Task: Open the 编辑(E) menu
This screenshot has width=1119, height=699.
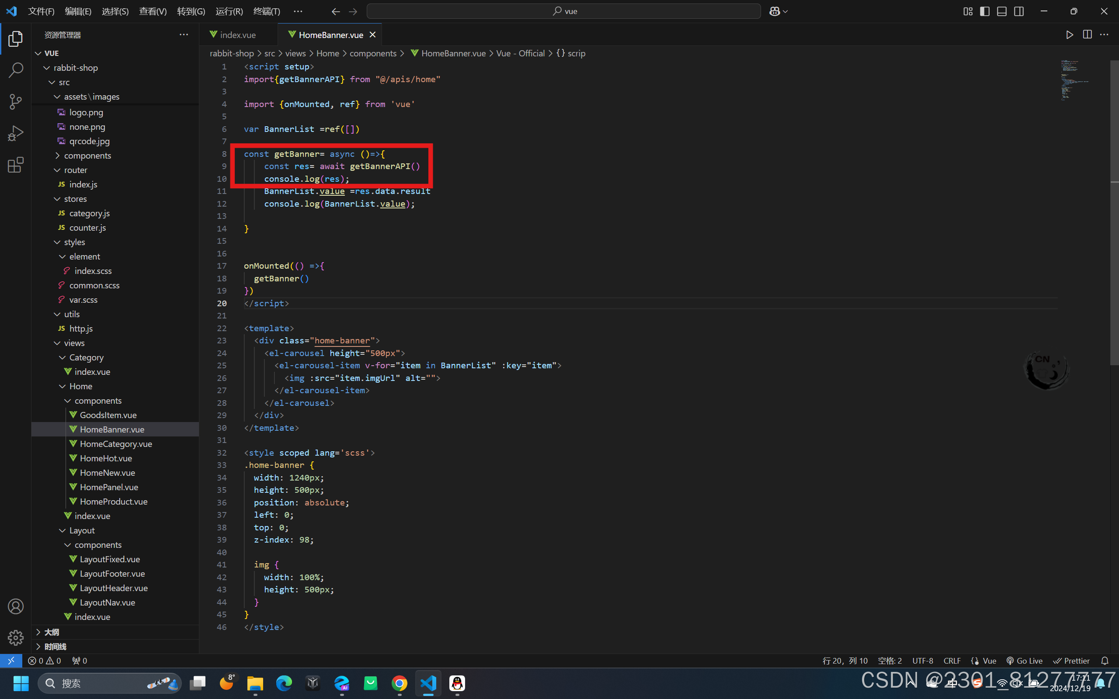Action: 78,11
